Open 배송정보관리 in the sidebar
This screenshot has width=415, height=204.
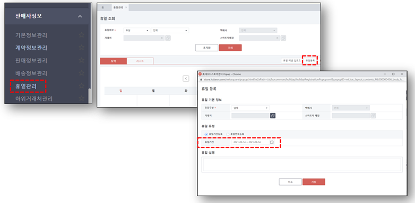pos(31,73)
